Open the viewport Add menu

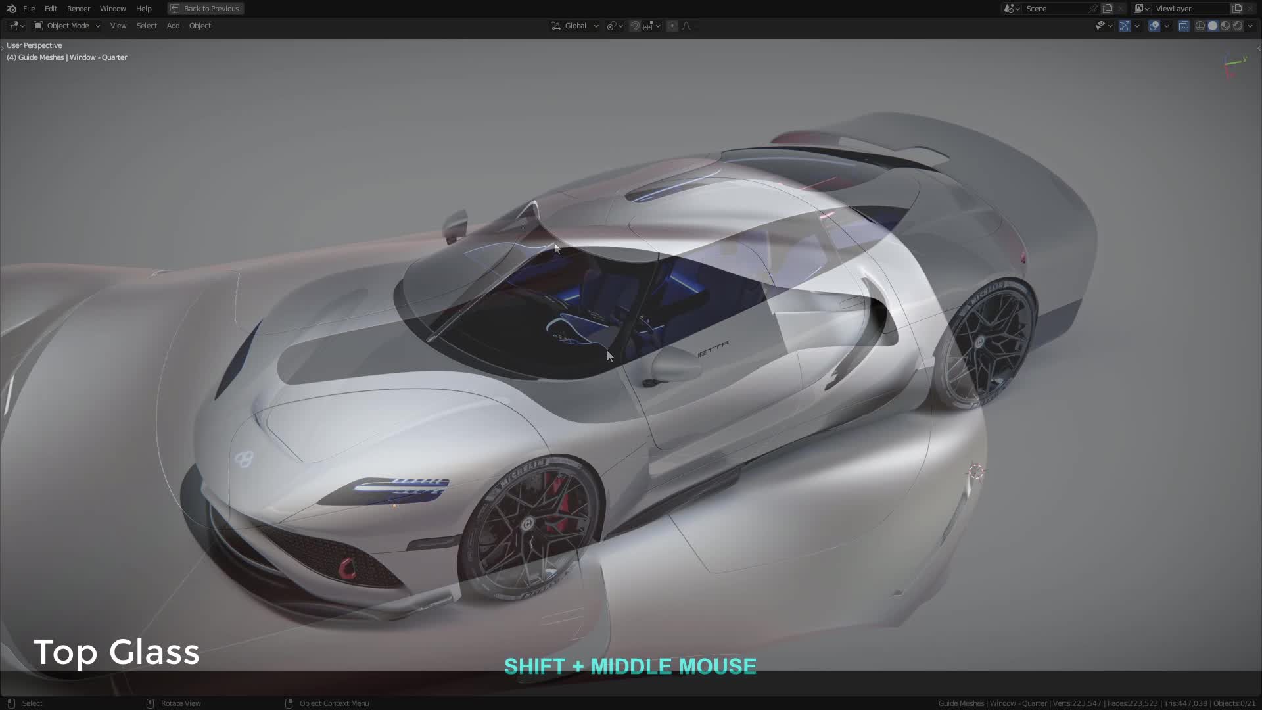(173, 26)
